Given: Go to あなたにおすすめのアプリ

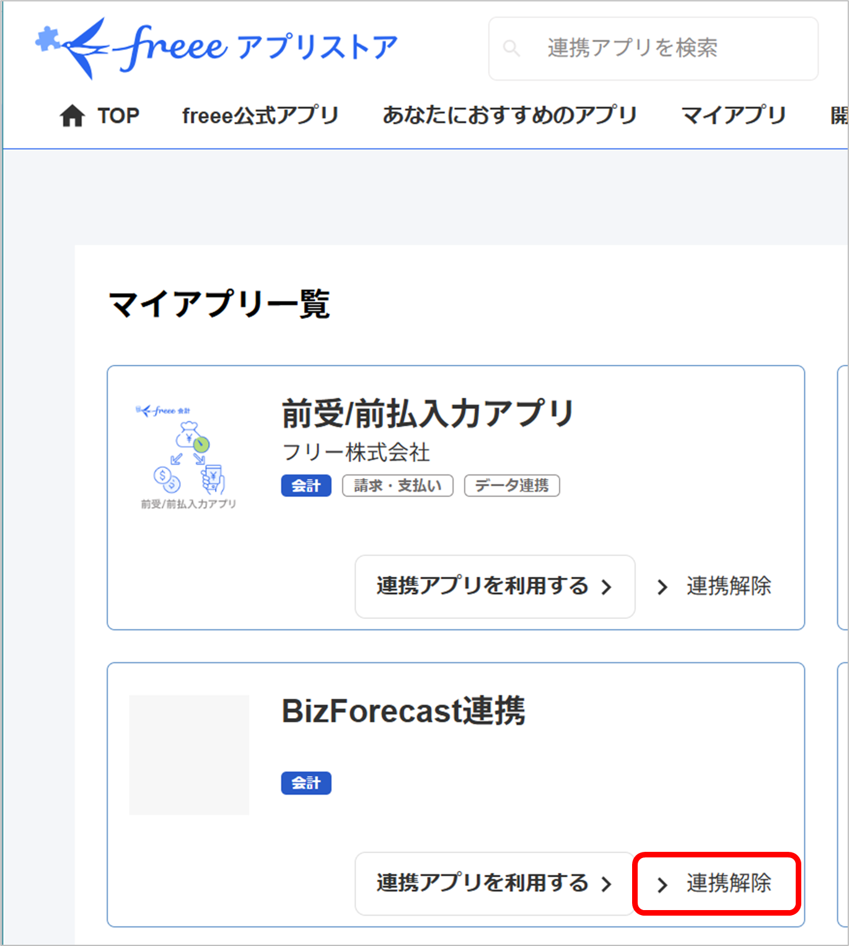Looking at the screenshot, I should tap(509, 116).
